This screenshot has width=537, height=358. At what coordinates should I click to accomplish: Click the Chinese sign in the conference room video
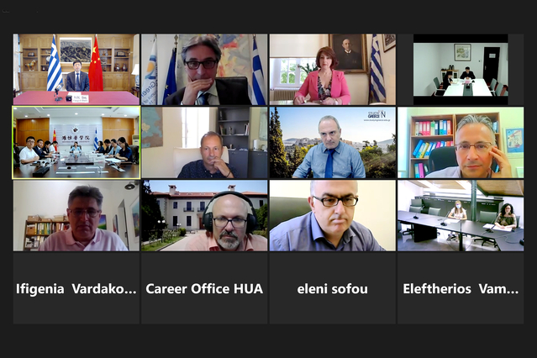tap(76, 137)
